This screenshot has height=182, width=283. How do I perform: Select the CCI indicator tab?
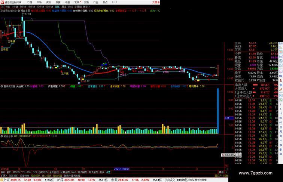point(35,172)
